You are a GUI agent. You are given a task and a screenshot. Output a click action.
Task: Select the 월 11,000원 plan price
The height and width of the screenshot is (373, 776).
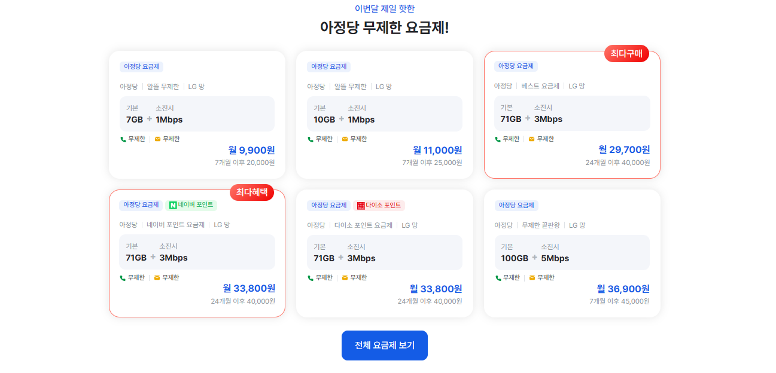pyautogui.click(x=437, y=150)
